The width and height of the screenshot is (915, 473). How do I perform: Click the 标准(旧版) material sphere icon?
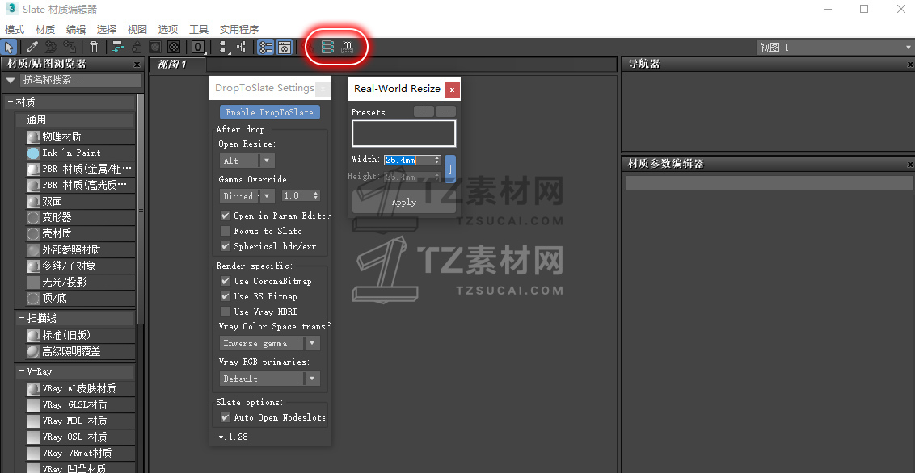click(33, 336)
